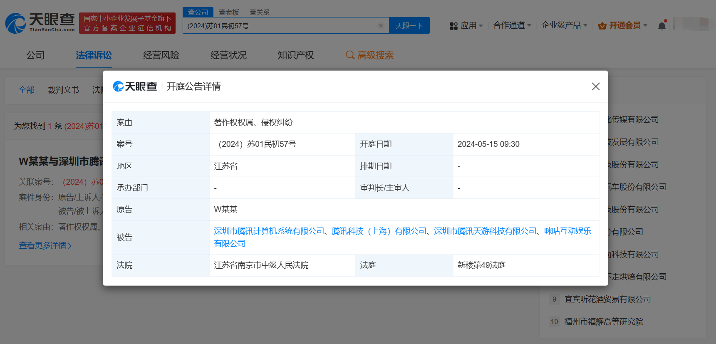Viewport: 716px width, 344px height.
Task: Expand the 合作通道 dropdown
Action: tap(512, 26)
